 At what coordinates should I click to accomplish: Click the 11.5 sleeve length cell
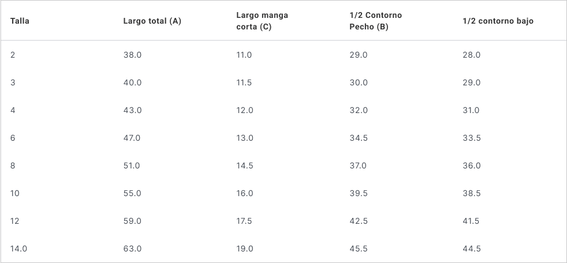point(244,82)
